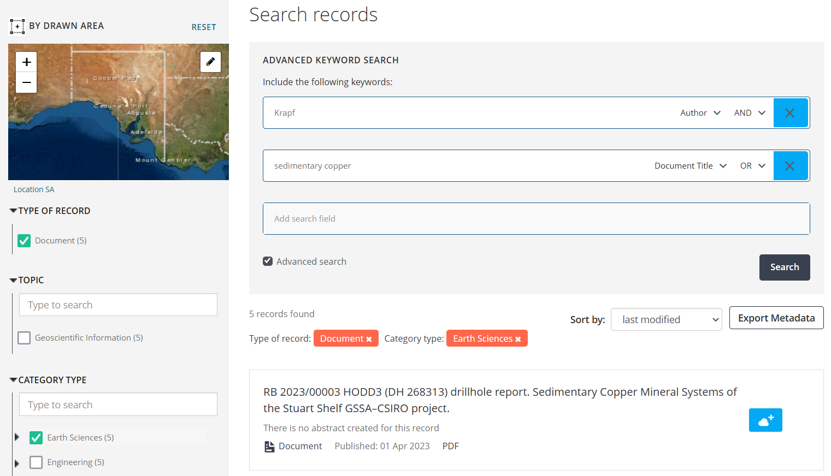
Task: Expand the Engineering tree node
Action: [17, 463]
